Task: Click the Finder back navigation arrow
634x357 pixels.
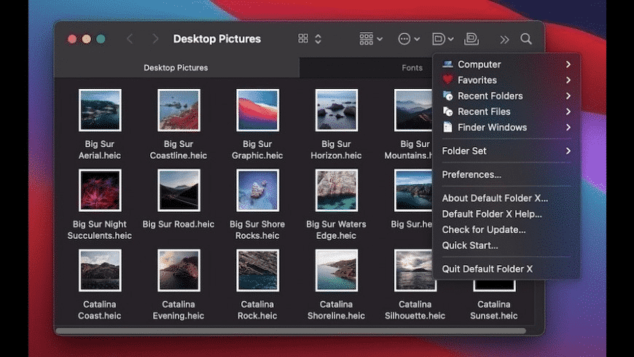Action: click(130, 39)
